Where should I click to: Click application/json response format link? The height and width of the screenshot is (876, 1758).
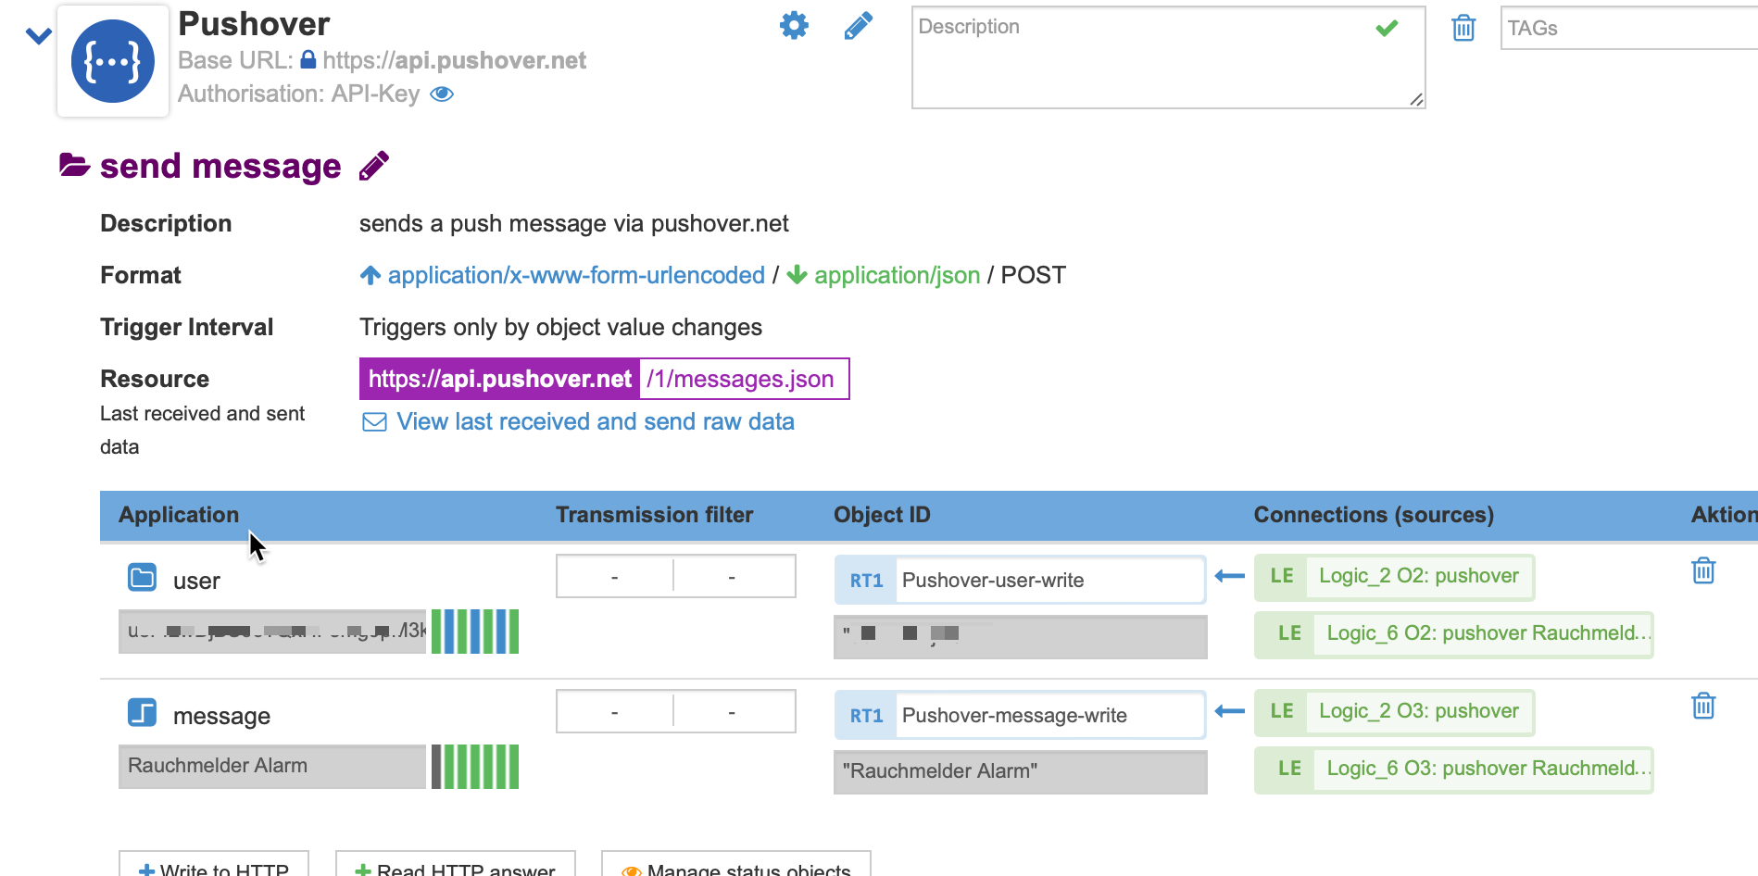[897, 275]
